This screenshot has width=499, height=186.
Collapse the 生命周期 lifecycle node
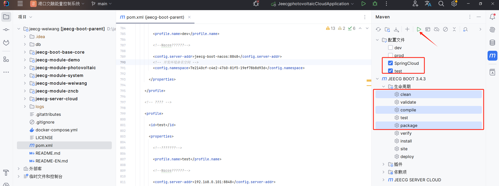[384, 87]
